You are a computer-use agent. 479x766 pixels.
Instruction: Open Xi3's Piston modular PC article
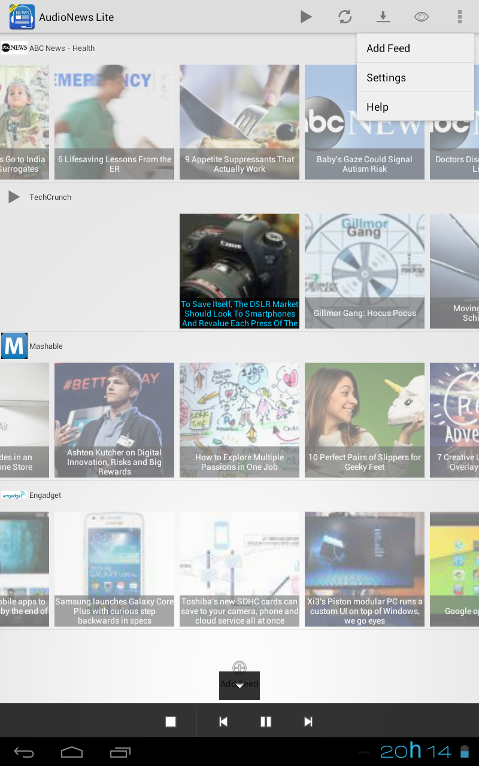(365, 569)
